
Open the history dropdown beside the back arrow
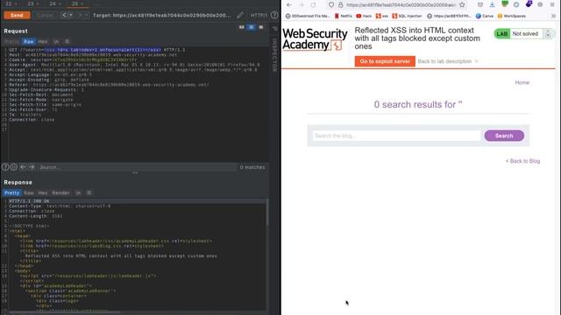pos(70,16)
